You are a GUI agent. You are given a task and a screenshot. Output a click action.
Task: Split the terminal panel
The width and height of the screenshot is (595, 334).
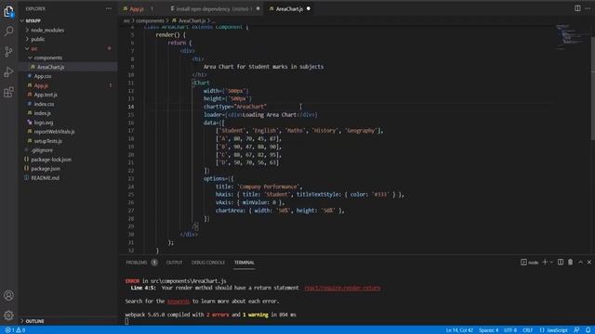point(561,262)
